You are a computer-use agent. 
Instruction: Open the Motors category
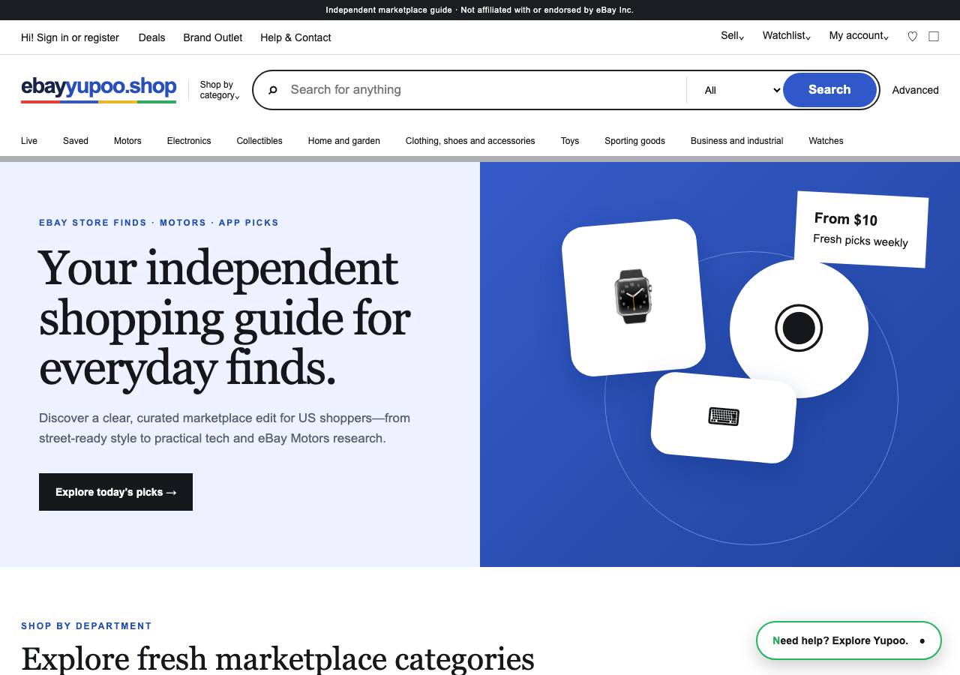pos(127,141)
